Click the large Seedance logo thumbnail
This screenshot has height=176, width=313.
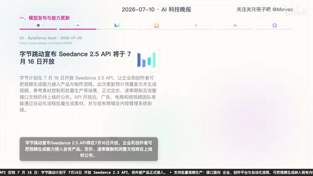point(147,60)
